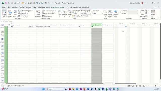
Task: Open the Calendar view from Task Views
Action: coord(23,13)
